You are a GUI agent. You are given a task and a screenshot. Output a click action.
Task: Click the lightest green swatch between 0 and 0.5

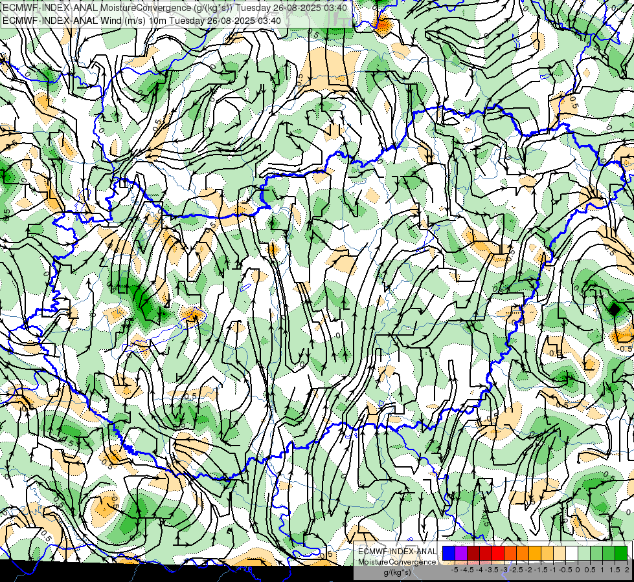click(x=584, y=554)
